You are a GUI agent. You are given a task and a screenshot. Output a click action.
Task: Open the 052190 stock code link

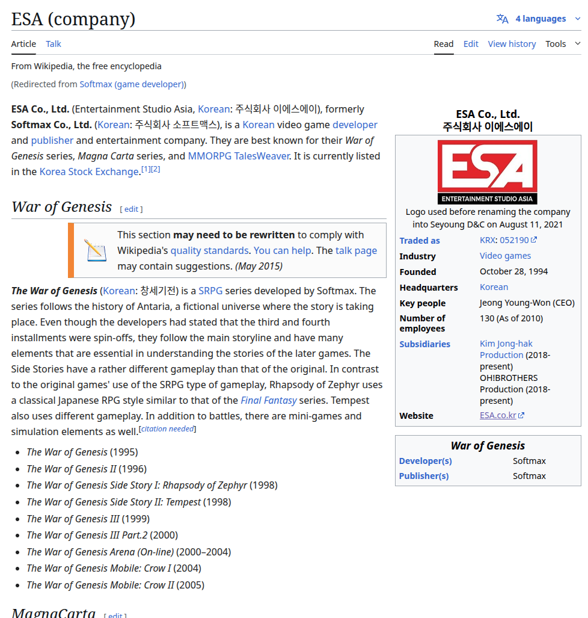(x=514, y=241)
